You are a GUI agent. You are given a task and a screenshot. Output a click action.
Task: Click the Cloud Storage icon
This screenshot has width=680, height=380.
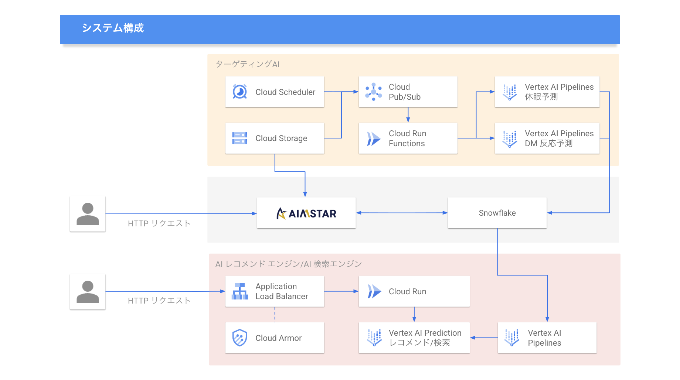click(x=239, y=138)
